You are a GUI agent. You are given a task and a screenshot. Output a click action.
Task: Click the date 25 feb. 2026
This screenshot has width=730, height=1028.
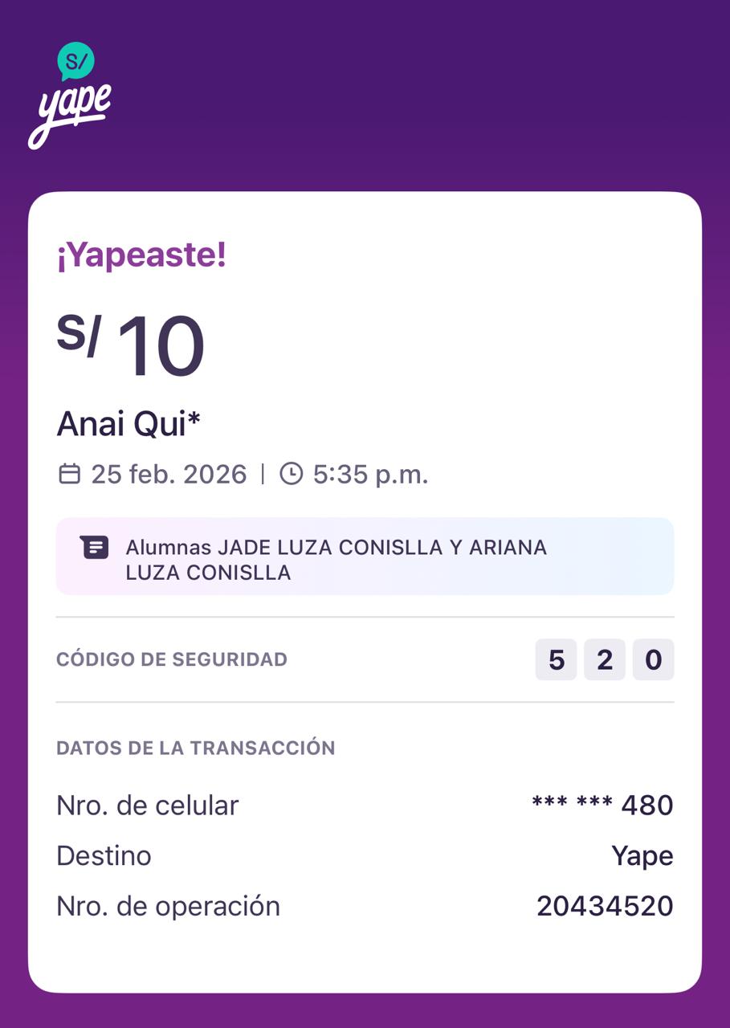(x=169, y=474)
